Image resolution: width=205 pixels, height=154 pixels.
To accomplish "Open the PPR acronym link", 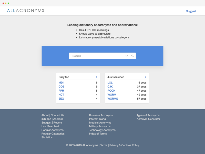I will coord(61,91).
